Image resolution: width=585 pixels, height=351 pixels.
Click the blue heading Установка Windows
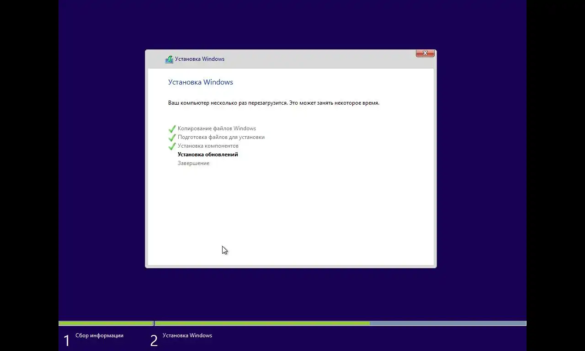click(x=201, y=82)
